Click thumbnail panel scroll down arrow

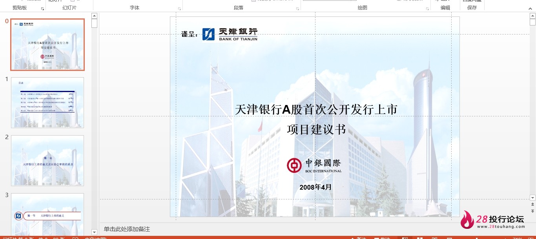tap(94, 232)
